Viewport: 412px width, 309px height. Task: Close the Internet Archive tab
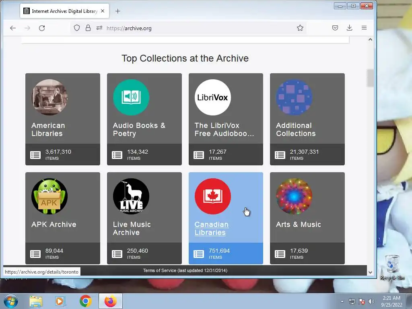[x=103, y=11]
